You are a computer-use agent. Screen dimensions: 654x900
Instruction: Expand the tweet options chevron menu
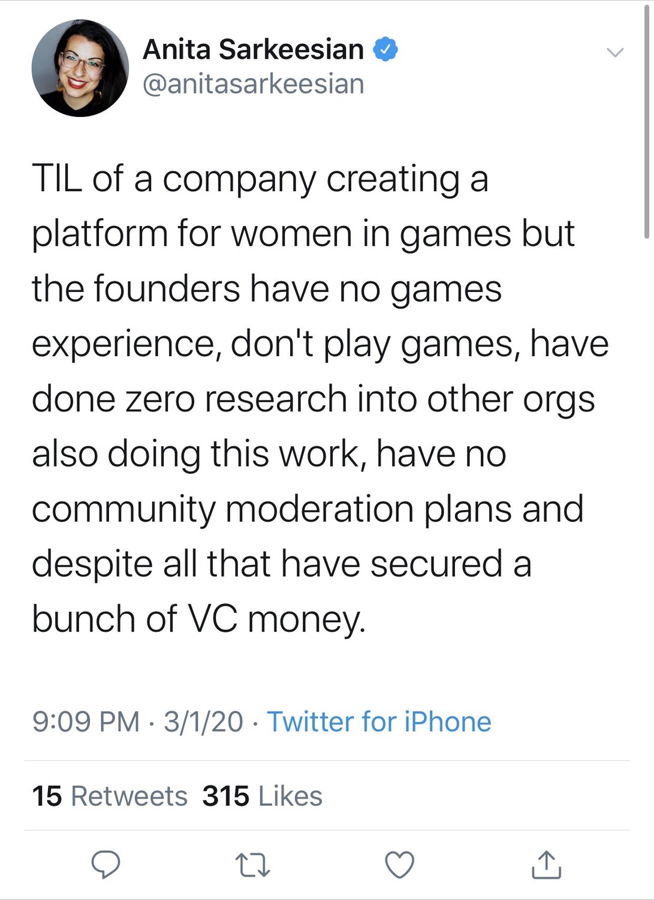tap(615, 52)
